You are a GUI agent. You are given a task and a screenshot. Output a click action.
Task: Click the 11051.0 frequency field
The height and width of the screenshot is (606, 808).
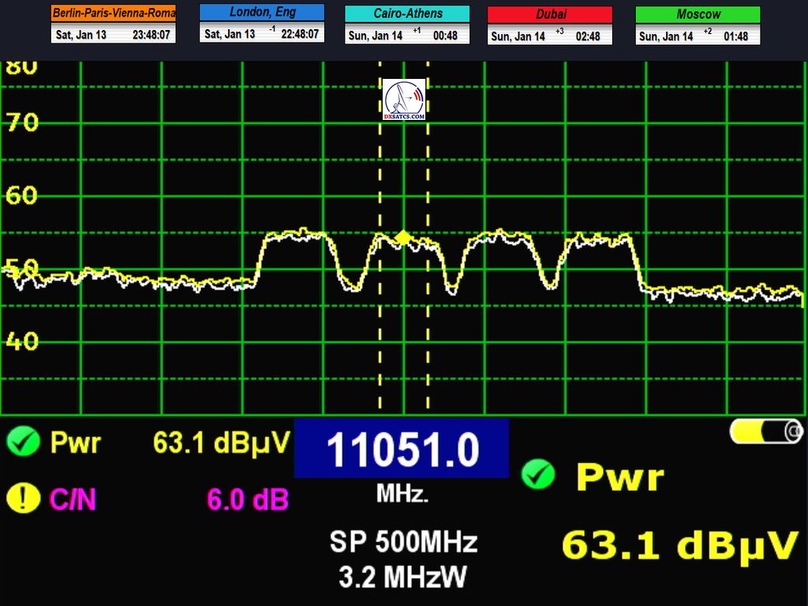402,450
